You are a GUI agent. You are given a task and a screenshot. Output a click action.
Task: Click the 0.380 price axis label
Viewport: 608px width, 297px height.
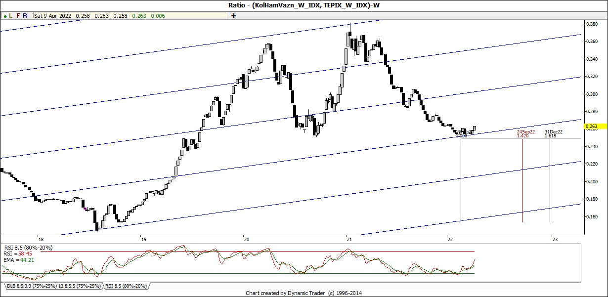(593, 24)
